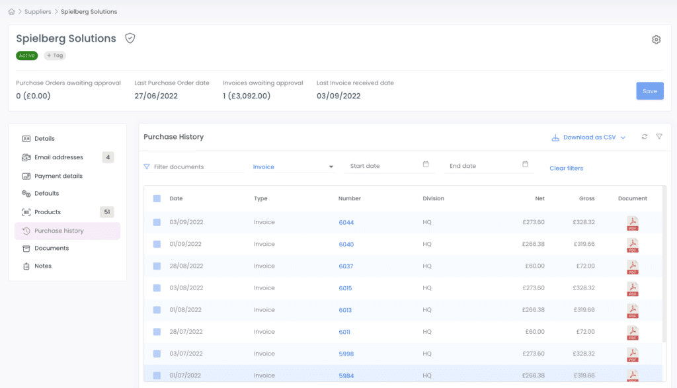Click the download icon beside Download as CSV
Screen dimensions: 677x388
point(555,137)
